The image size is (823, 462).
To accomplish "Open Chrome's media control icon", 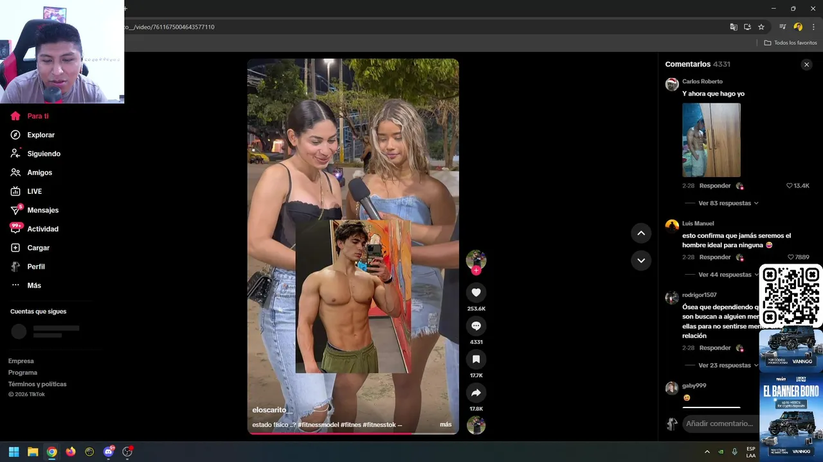I will coord(782,27).
